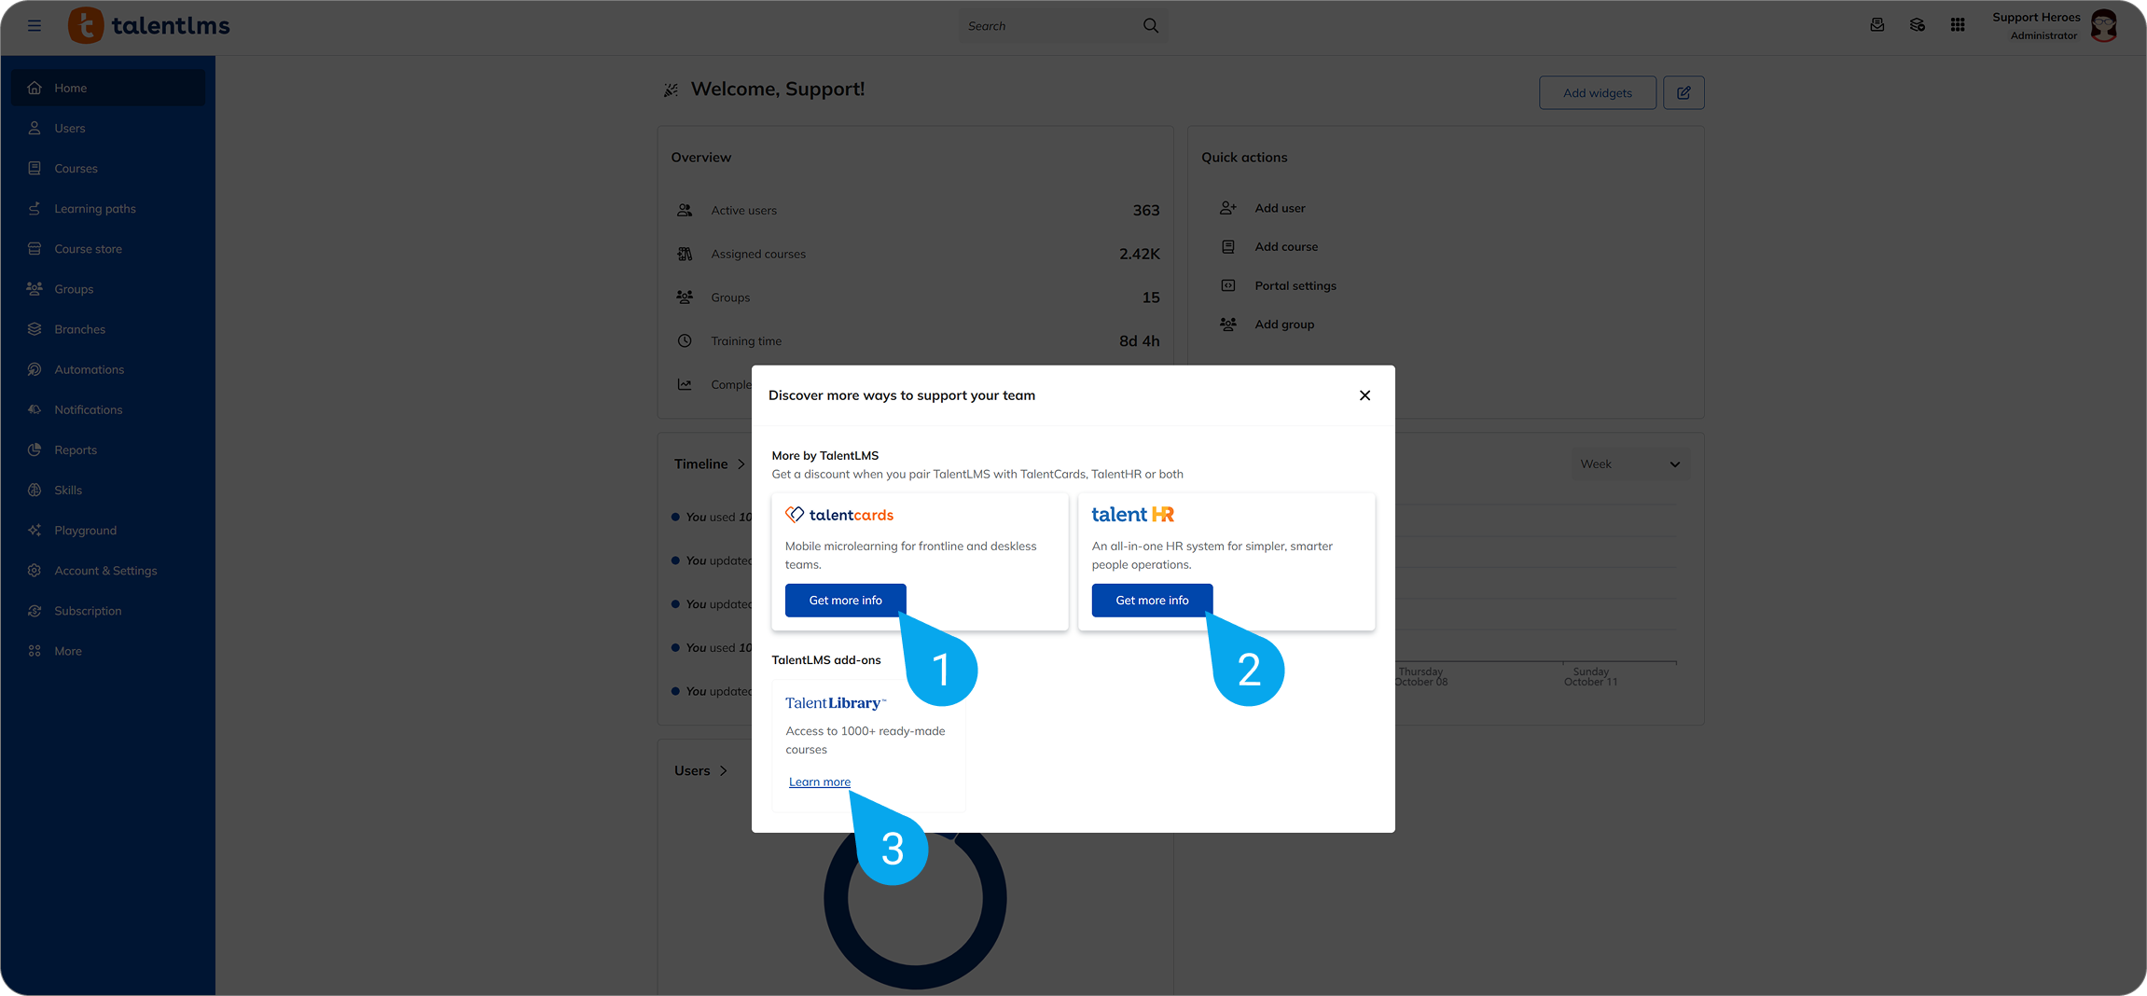This screenshot has height=996, width=2147.
Task: Open Groups in the sidebar
Action: [x=108, y=289]
